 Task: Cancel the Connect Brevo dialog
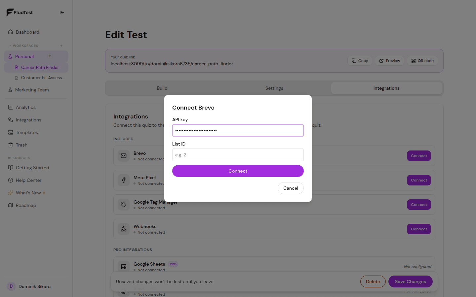coord(291,188)
